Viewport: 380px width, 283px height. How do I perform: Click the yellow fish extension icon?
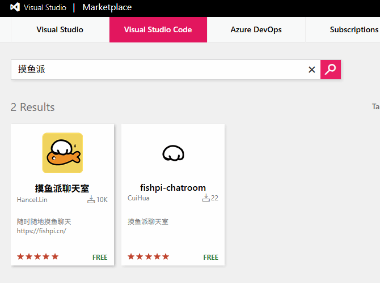62,153
